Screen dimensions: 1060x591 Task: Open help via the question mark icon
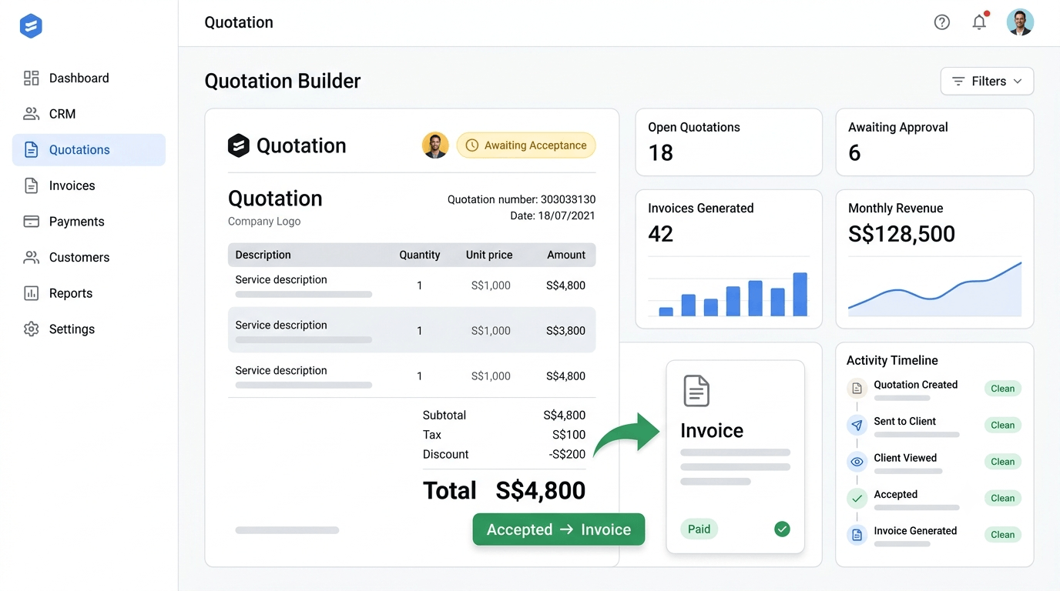pos(941,22)
